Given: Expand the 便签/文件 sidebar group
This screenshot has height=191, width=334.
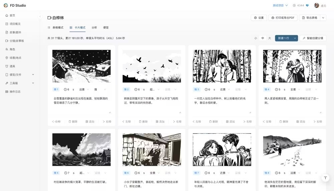Looking at the screenshot, I should point(20,75).
